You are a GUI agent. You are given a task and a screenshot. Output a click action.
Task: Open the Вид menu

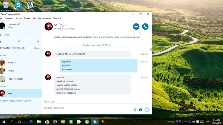point(34,18)
